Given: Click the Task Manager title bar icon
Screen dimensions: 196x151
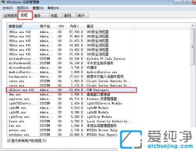Looking at the screenshot, I should (x=3, y=2).
